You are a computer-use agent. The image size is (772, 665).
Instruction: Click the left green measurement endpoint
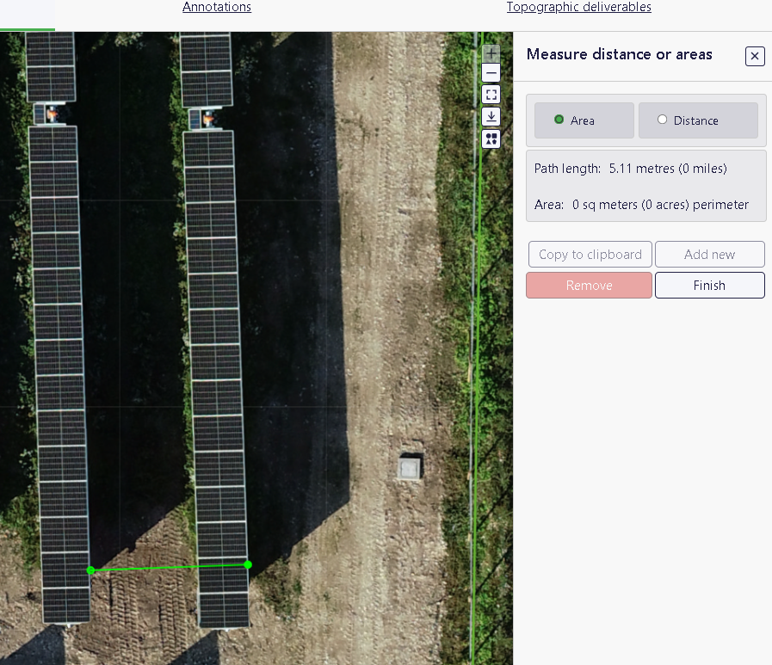click(90, 570)
